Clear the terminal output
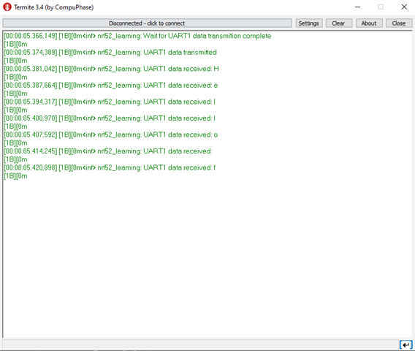This screenshot has height=351, width=415. point(339,23)
